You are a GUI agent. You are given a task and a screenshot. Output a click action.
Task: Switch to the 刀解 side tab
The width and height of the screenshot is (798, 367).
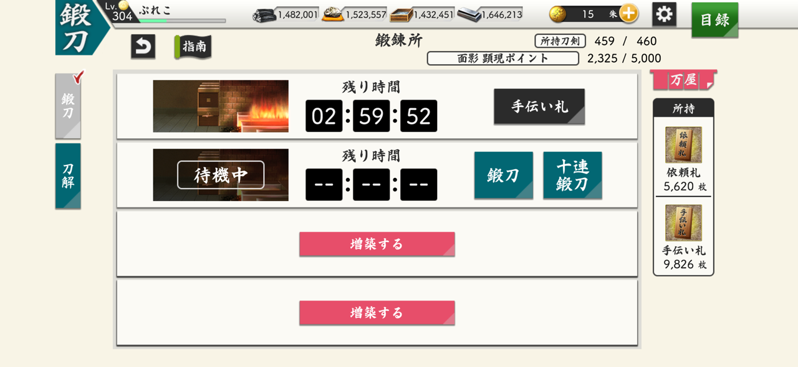click(68, 176)
